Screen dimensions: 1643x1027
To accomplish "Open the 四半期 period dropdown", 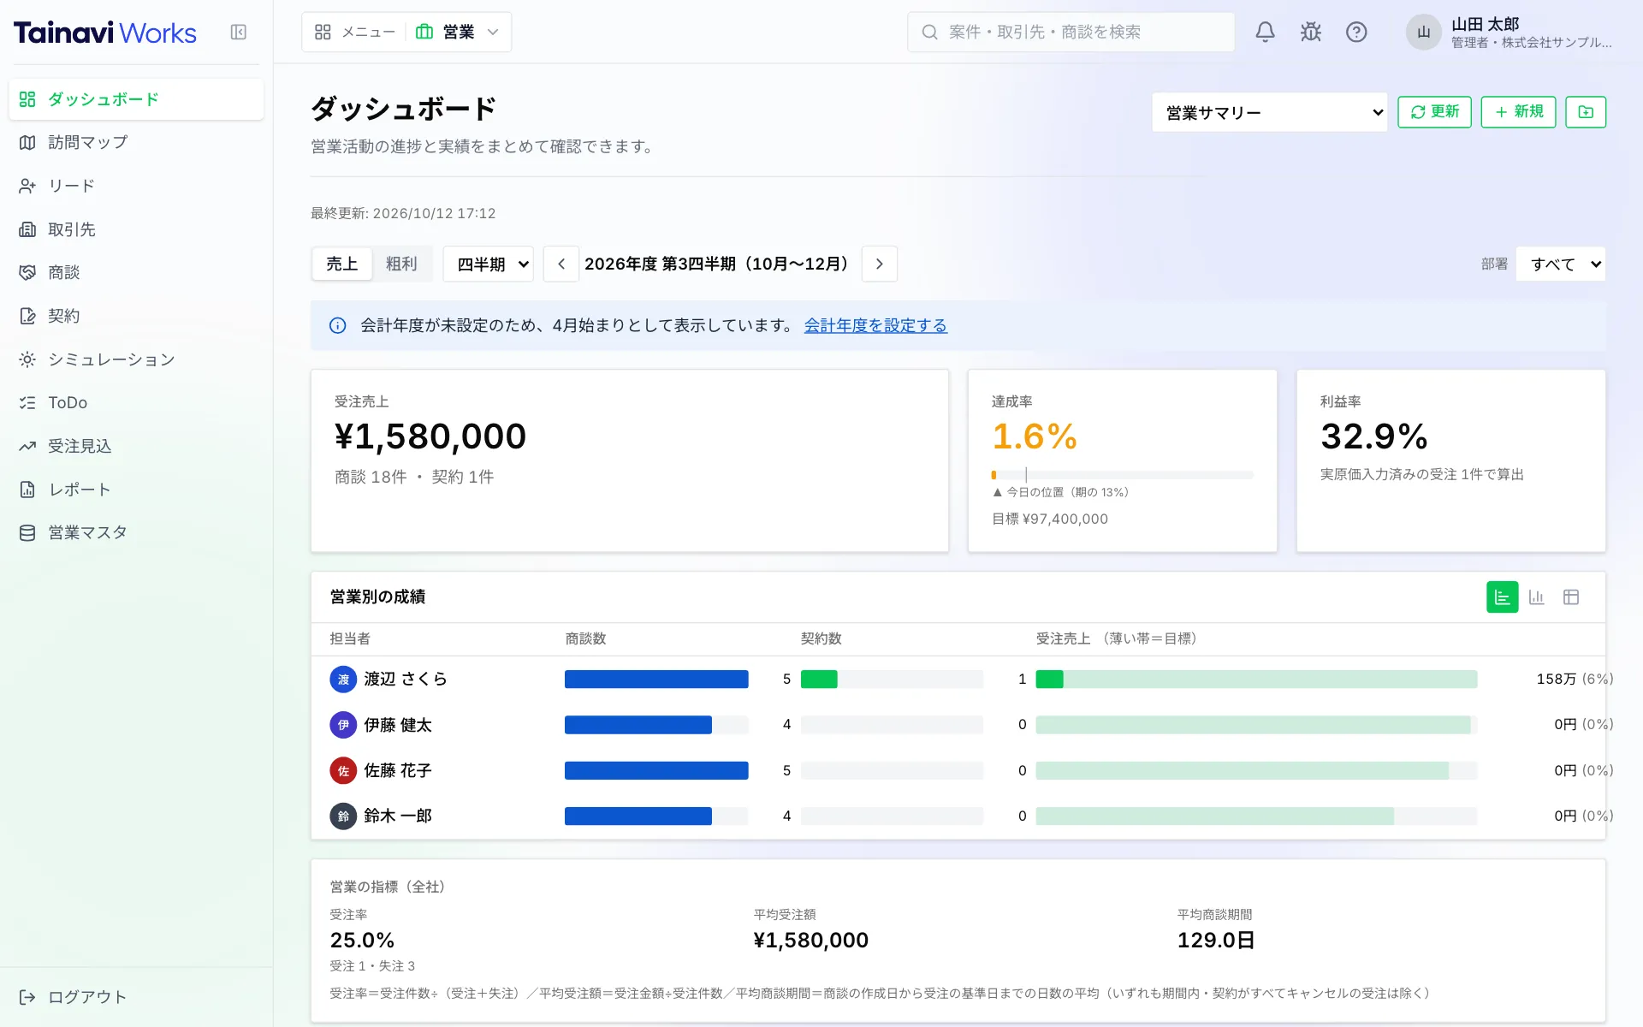I will [x=489, y=264].
